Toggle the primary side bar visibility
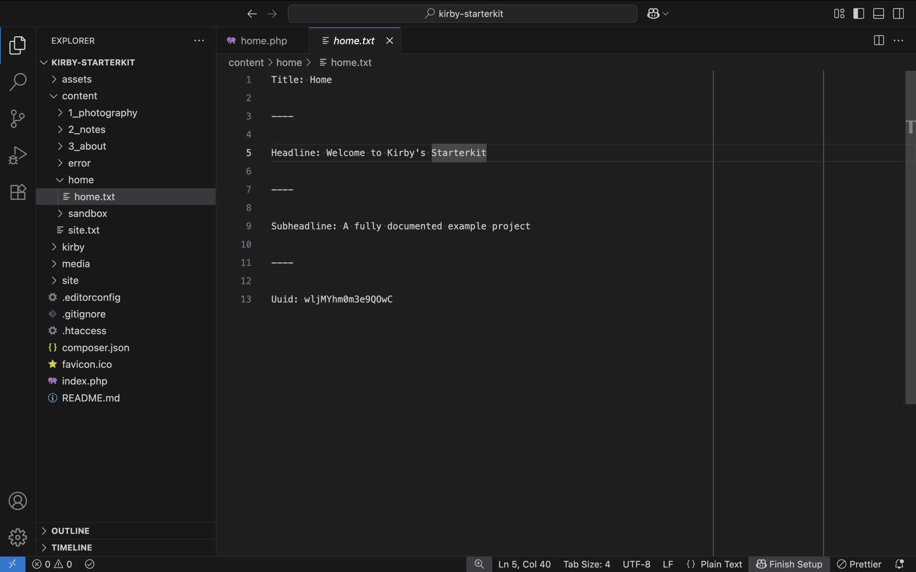 point(859,14)
